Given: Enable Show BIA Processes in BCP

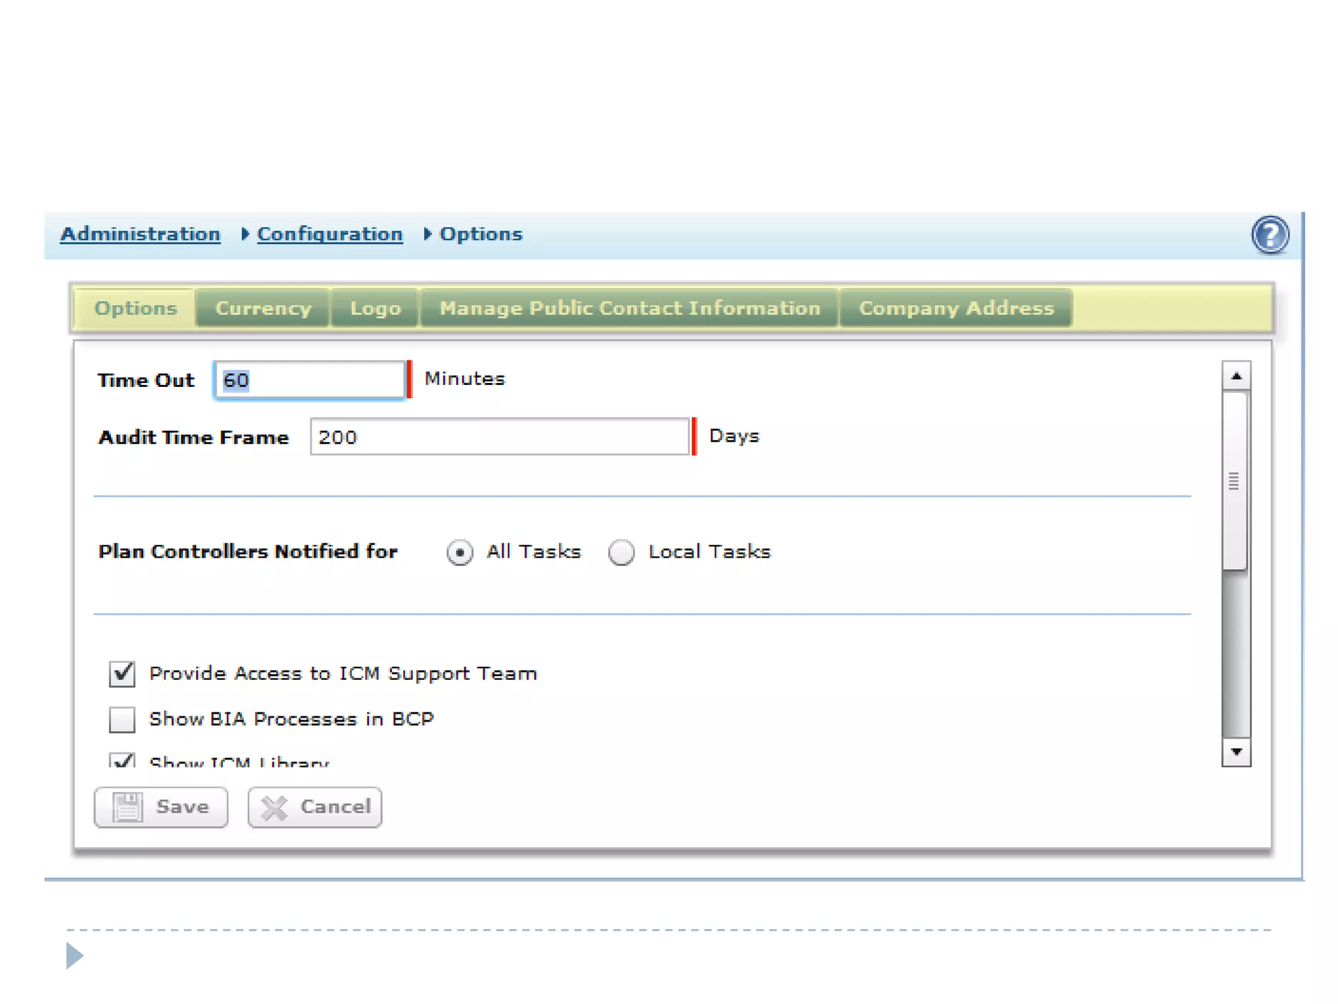Looking at the screenshot, I should 122,719.
